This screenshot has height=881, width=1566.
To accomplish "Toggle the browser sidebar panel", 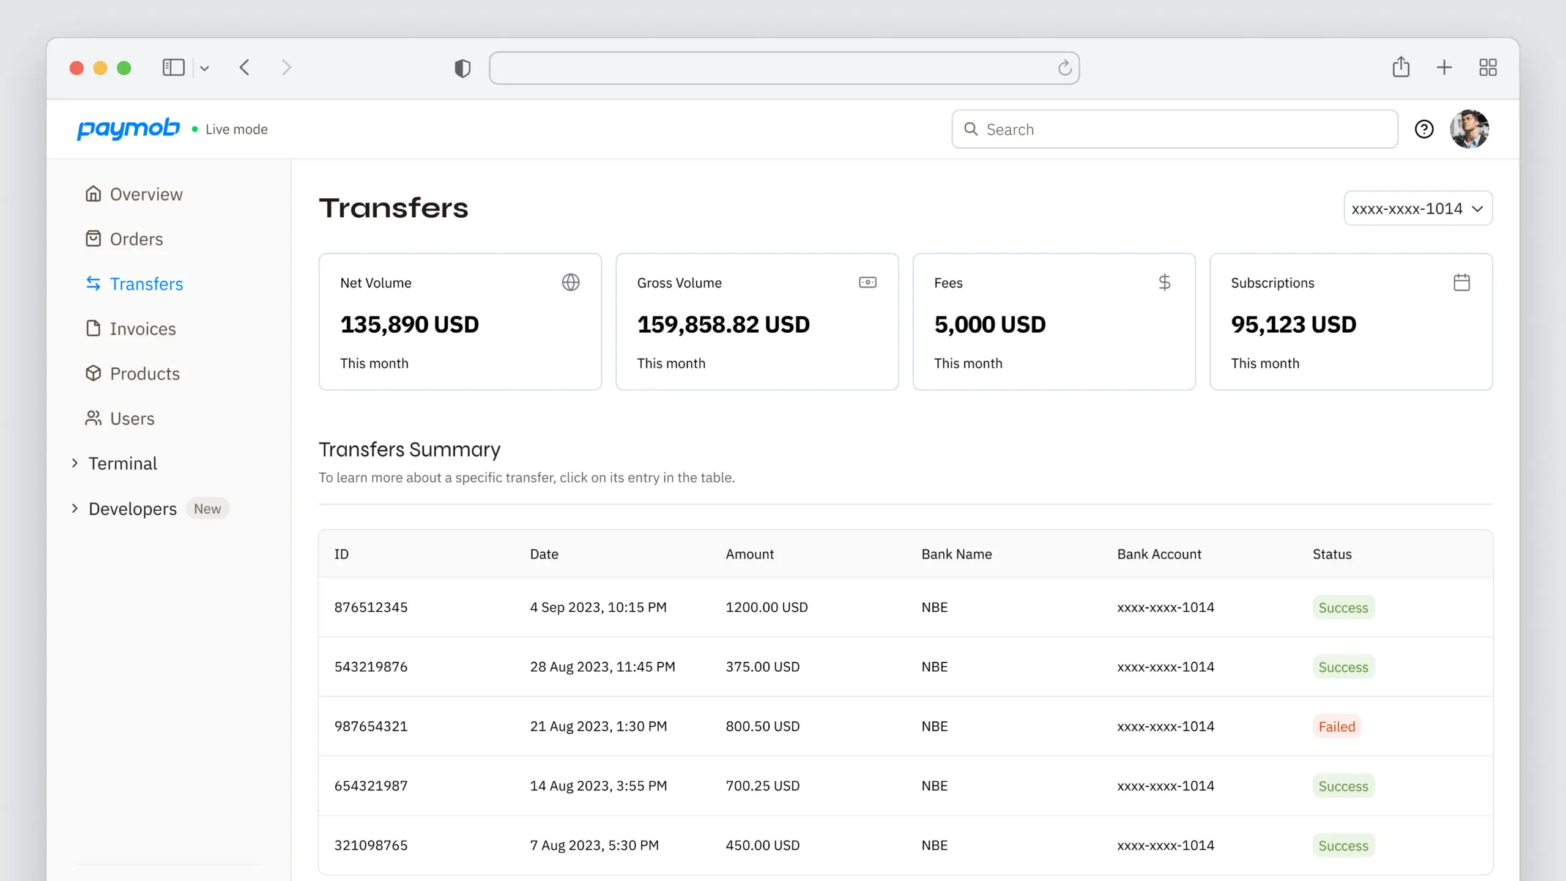I will coord(173,67).
